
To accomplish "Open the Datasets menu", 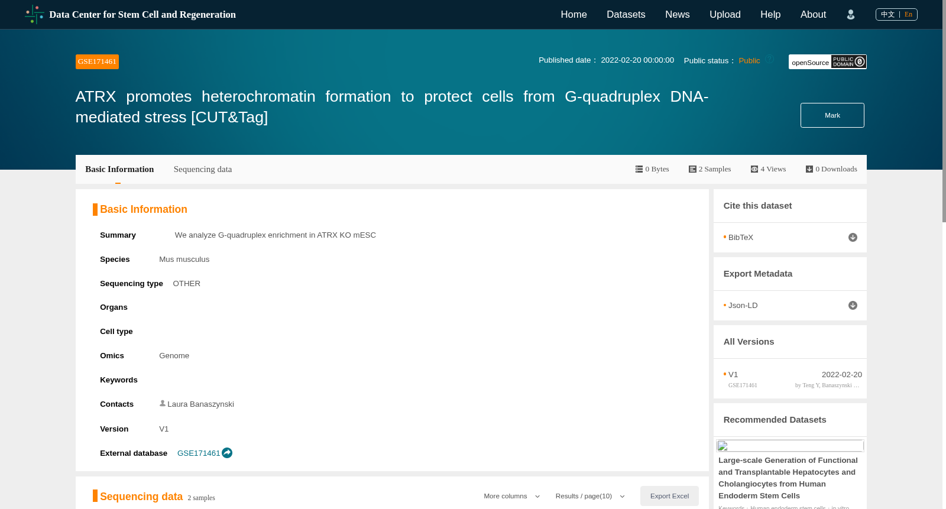I will coord(626,15).
